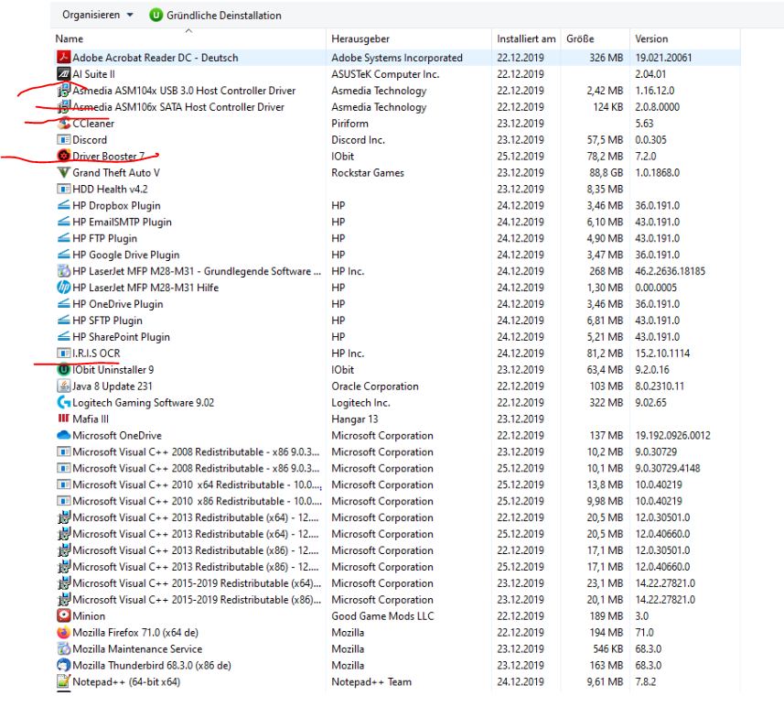This screenshot has width=784, height=718.
Task: Click the Driver Booster 7 icon
Action: coord(63,157)
